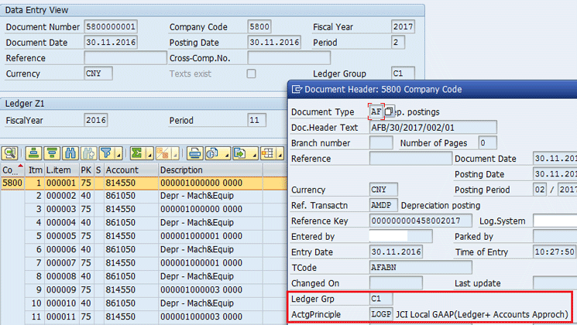The height and width of the screenshot is (325, 577).
Task: Toggle the Texts exist checkbox
Action: [251, 74]
